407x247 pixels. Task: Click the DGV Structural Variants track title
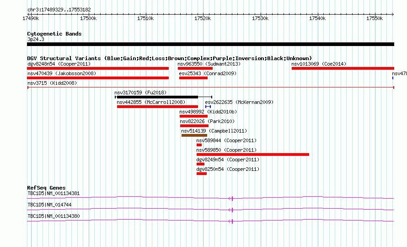(x=170, y=58)
